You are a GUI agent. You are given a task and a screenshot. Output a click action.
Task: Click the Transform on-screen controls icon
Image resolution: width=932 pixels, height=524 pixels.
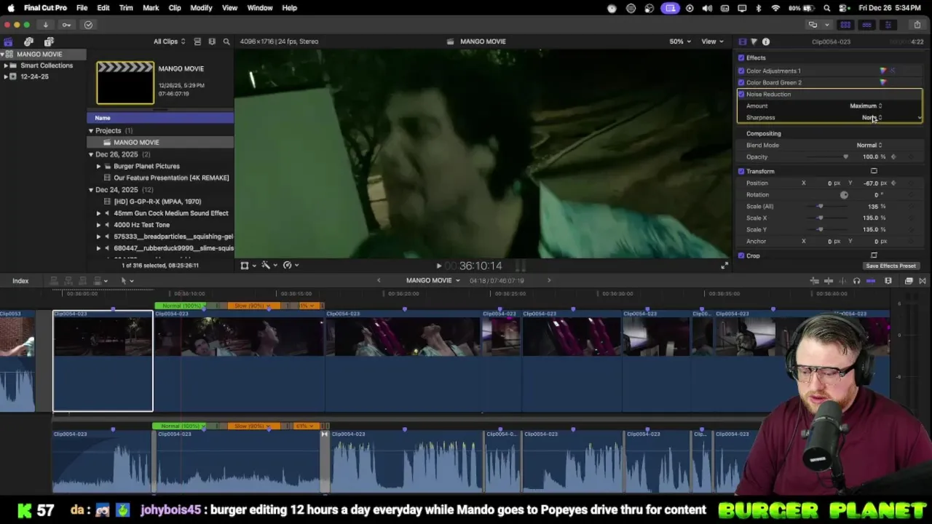(x=874, y=171)
